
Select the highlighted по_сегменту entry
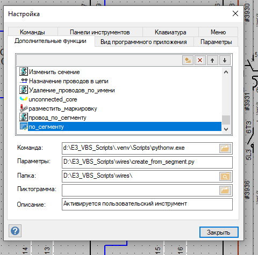click(124, 127)
